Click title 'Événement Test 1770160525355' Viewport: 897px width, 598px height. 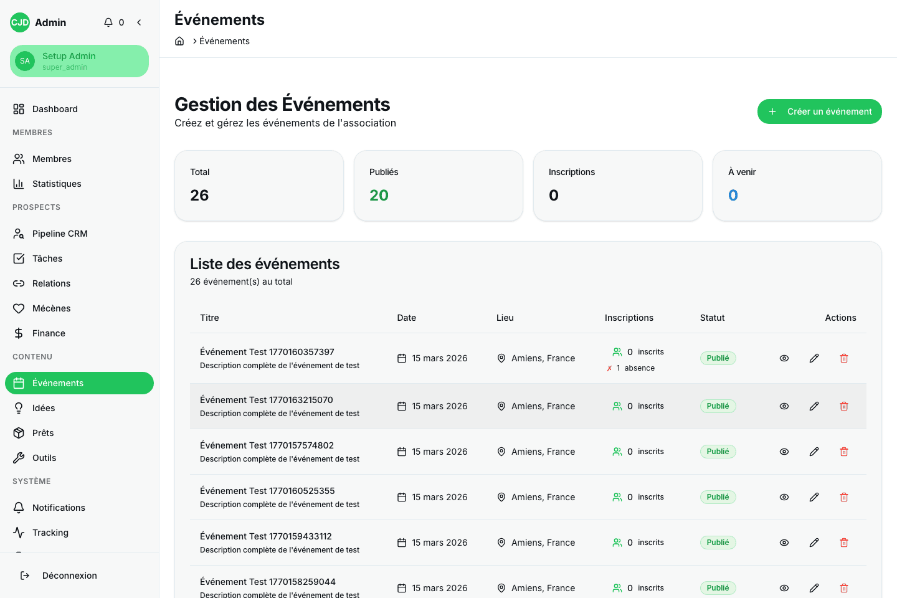pyautogui.click(x=267, y=491)
